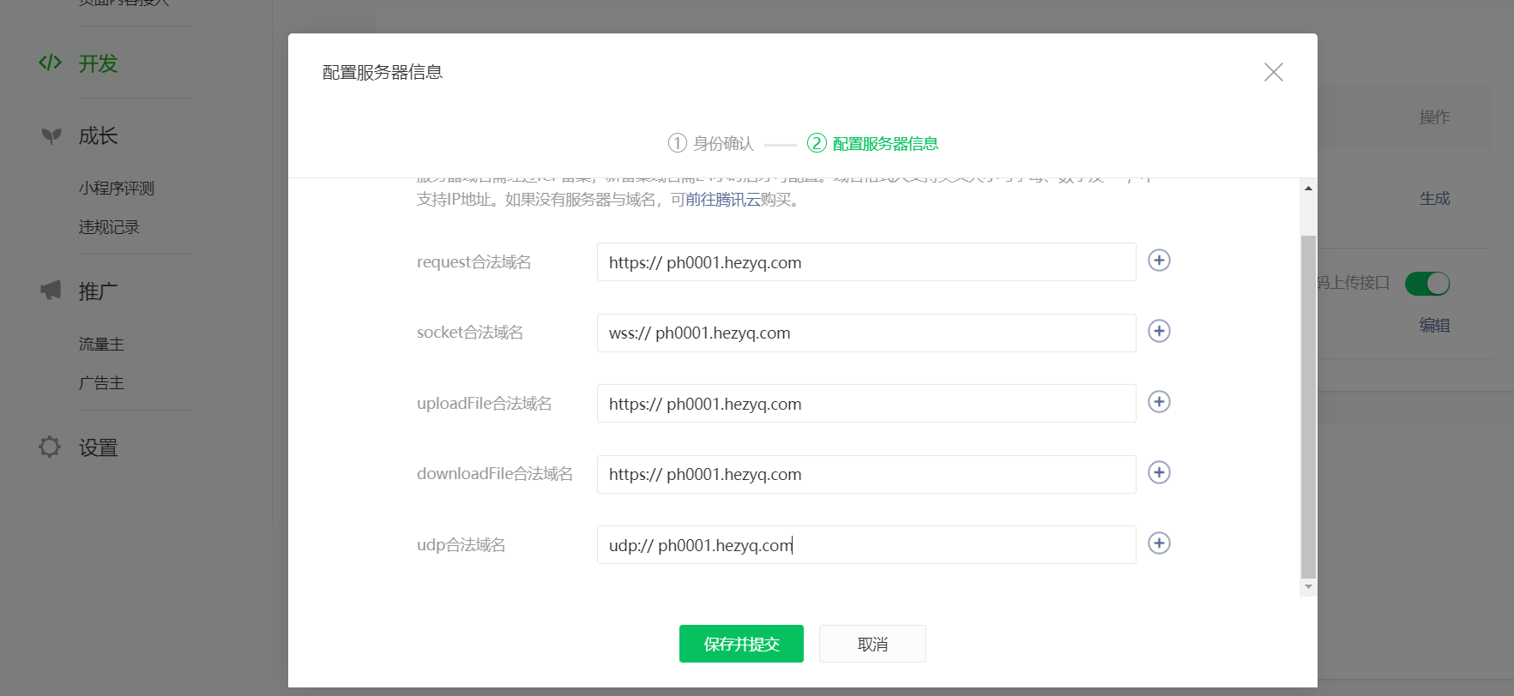Click the dialog scrollbar up arrow

(x=1308, y=188)
